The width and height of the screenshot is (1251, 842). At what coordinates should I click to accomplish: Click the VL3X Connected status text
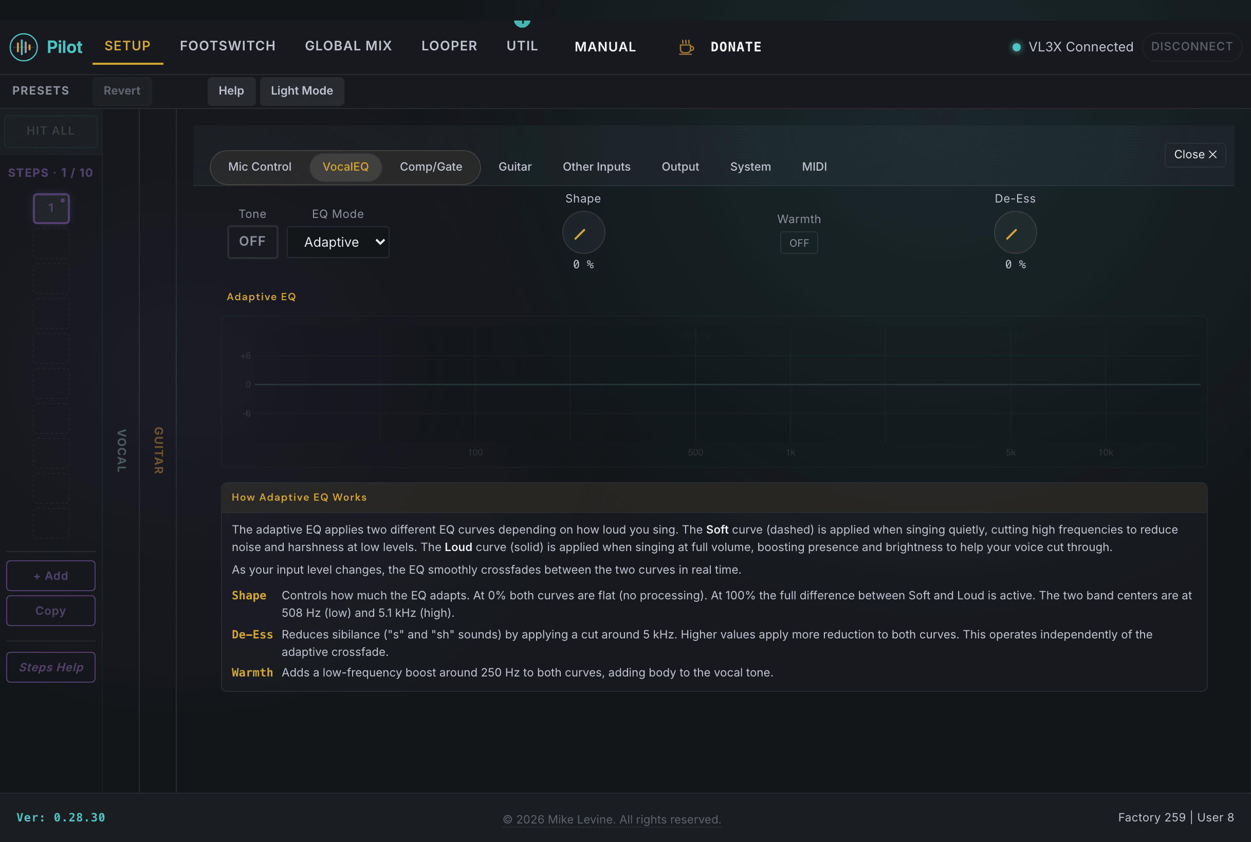(x=1080, y=47)
